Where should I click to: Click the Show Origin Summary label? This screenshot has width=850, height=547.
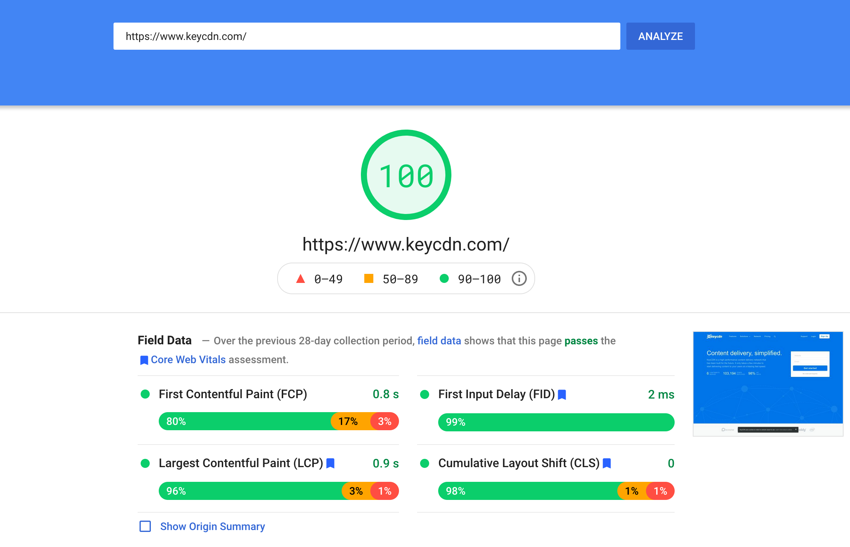tap(213, 526)
